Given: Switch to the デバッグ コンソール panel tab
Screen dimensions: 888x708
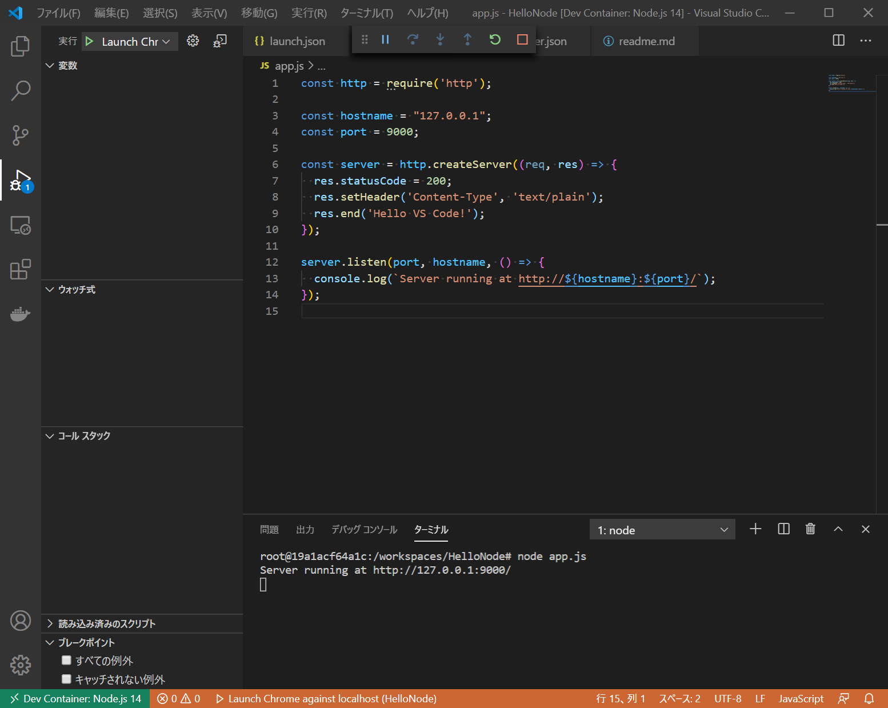Looking at the screenshot, I should (x=364, y=530).
